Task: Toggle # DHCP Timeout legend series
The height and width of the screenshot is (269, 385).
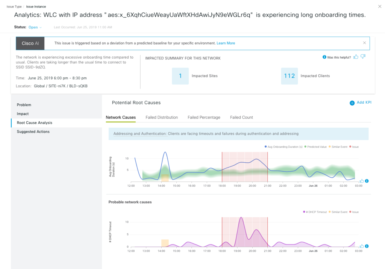Action: pos(316,212)
